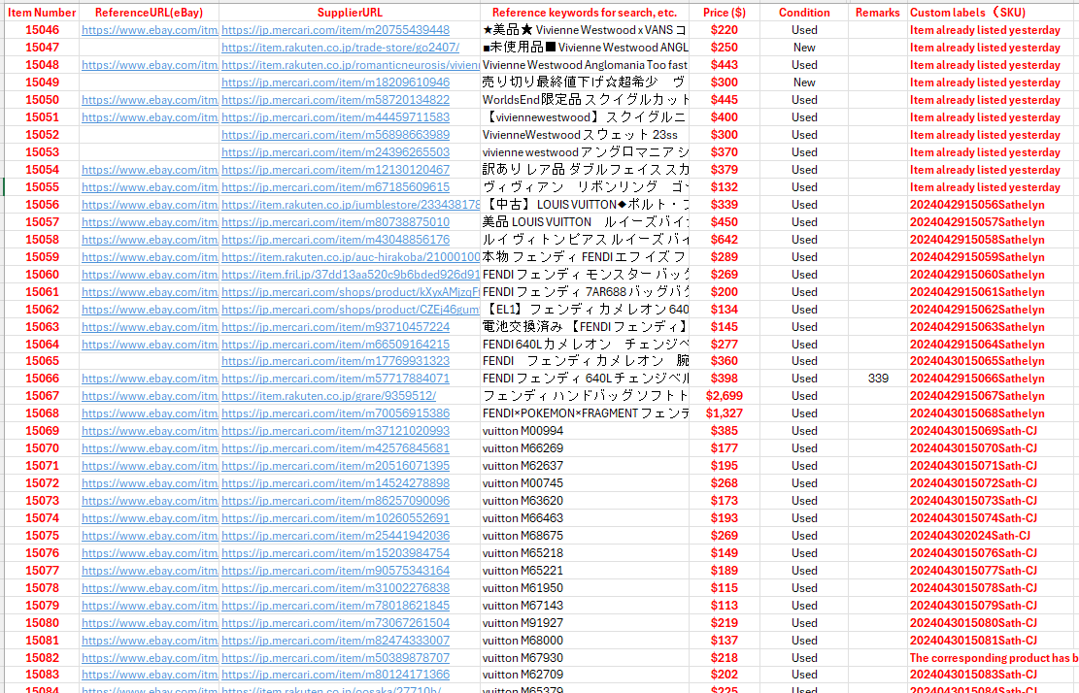This screenshot has width=1079, height=693.
Task: Select the New condition cell in row 15047
Action: coord(804,48)
